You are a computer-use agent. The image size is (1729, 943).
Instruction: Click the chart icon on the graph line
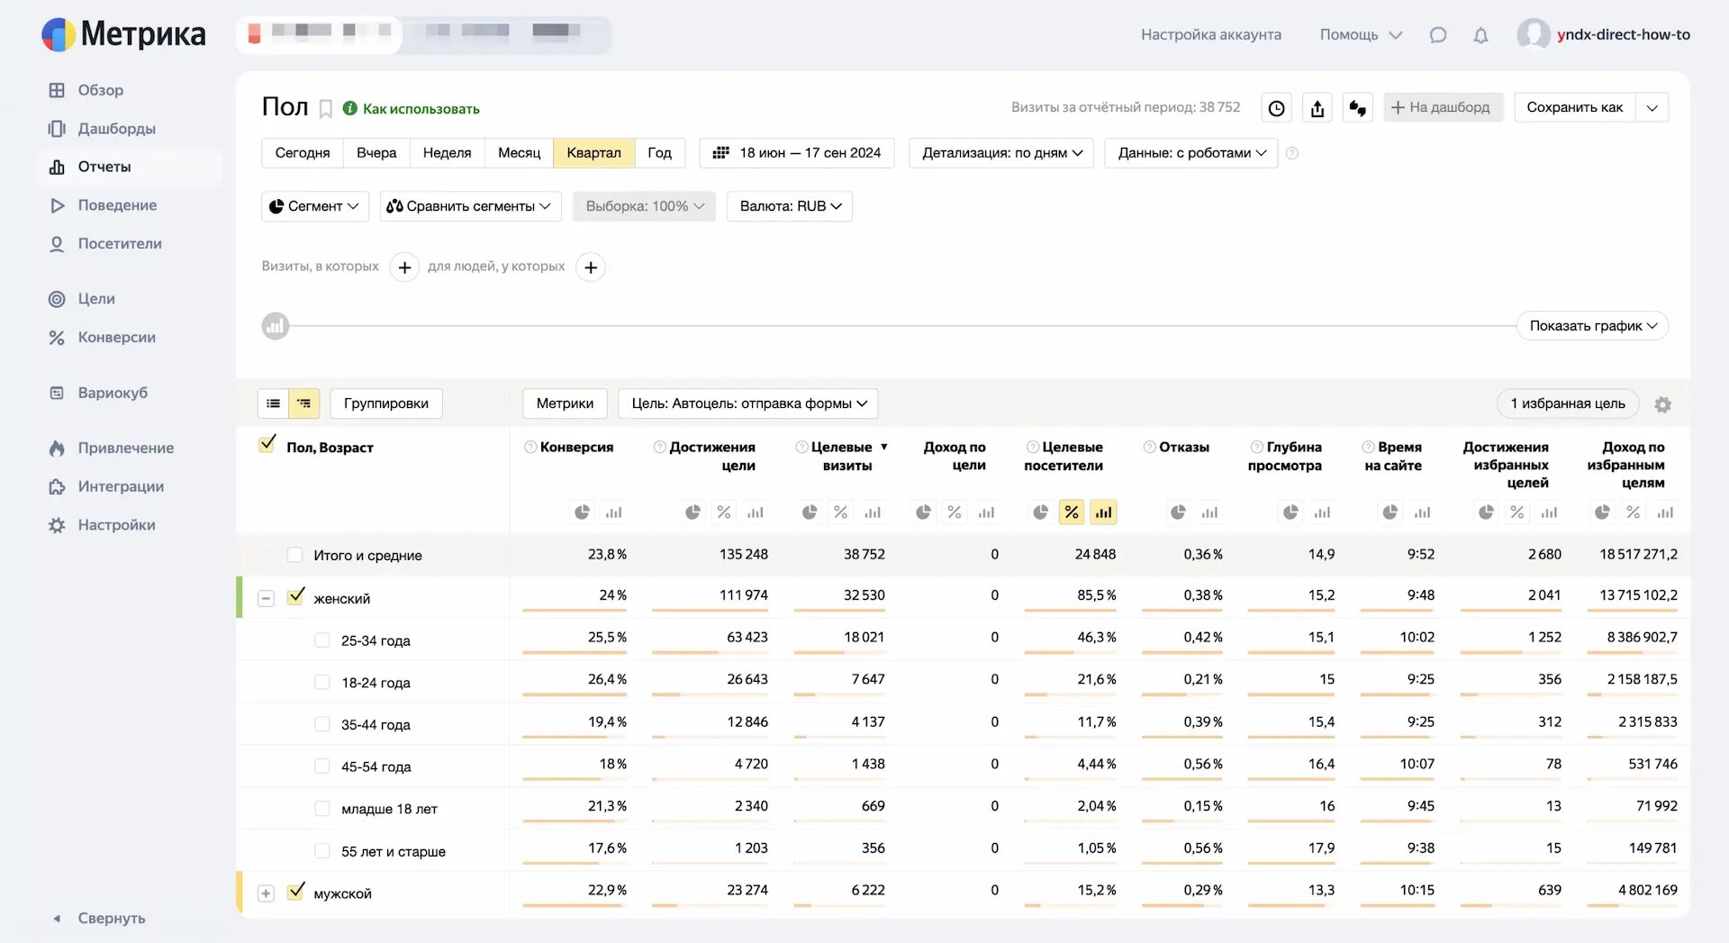pos(276,326)
